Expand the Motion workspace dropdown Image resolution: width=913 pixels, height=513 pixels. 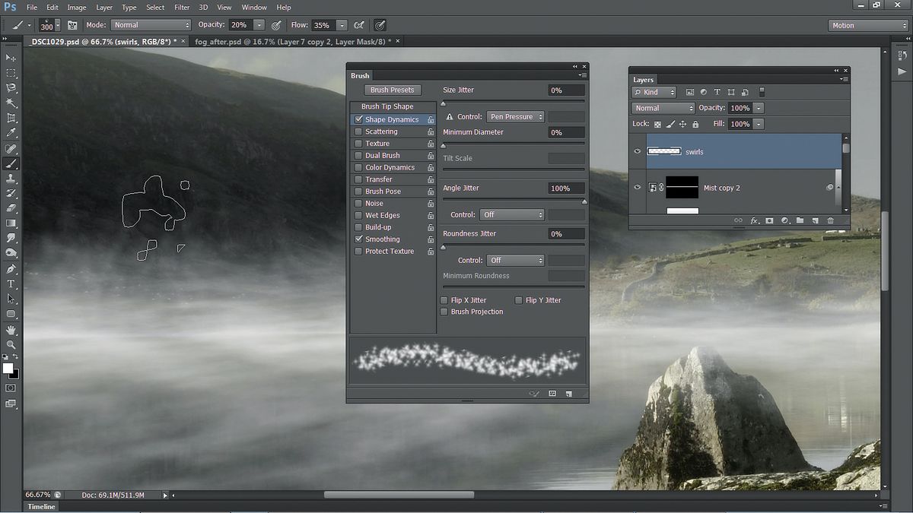pyautogui.click(x=868, y=25)
